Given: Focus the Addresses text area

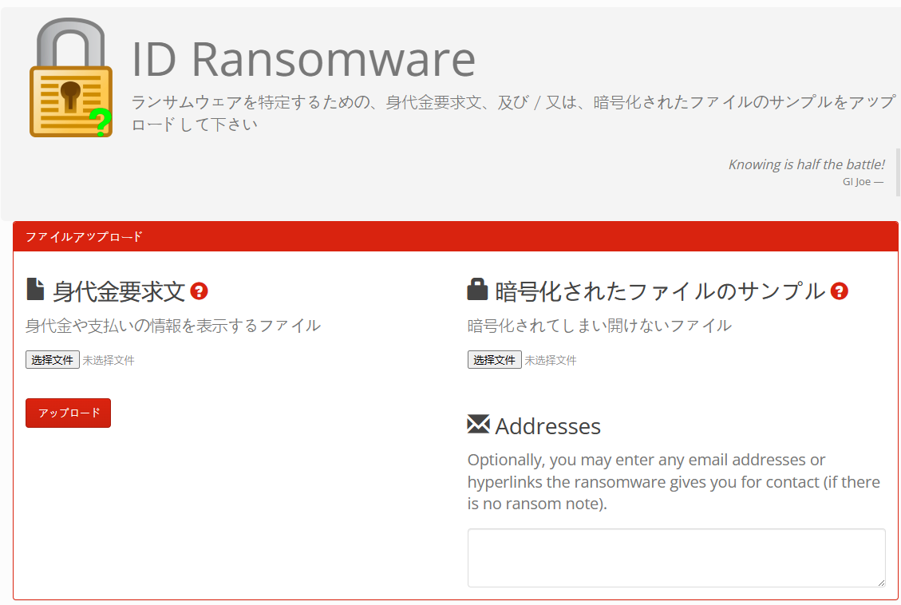Looking at the screenshot, I should pyautogui.click(x=676, y=558).
